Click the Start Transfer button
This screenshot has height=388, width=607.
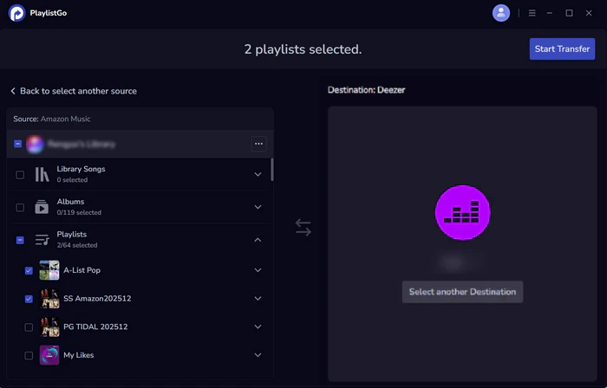pyautogui.click(x=562, y=48)
